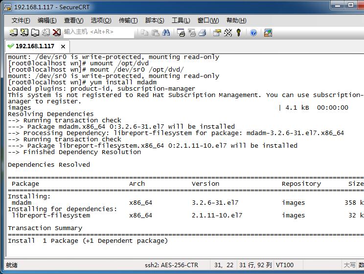Click the 'yum install mdadm' command line

click(x=82, y=82)
